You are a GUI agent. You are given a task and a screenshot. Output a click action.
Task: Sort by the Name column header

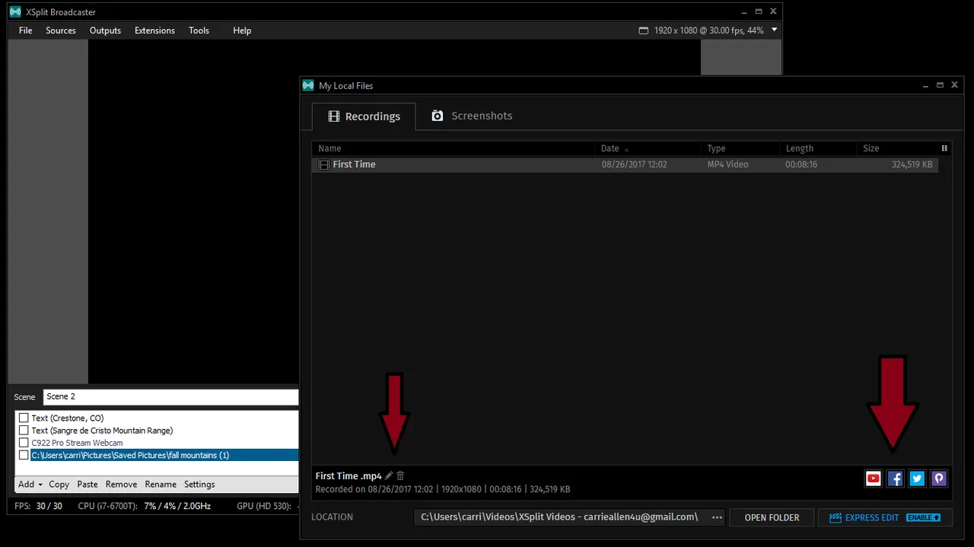(454, 148)
